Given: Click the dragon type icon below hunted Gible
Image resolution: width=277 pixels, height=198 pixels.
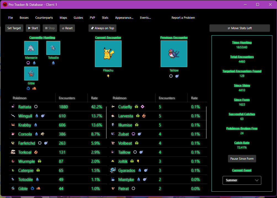Looking at the screenshot, I should pyautogui.click(x=28, y=88).
